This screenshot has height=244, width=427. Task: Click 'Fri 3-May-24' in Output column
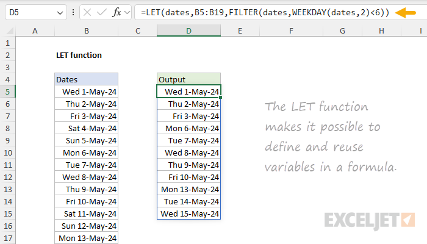[x=188, y=116]
